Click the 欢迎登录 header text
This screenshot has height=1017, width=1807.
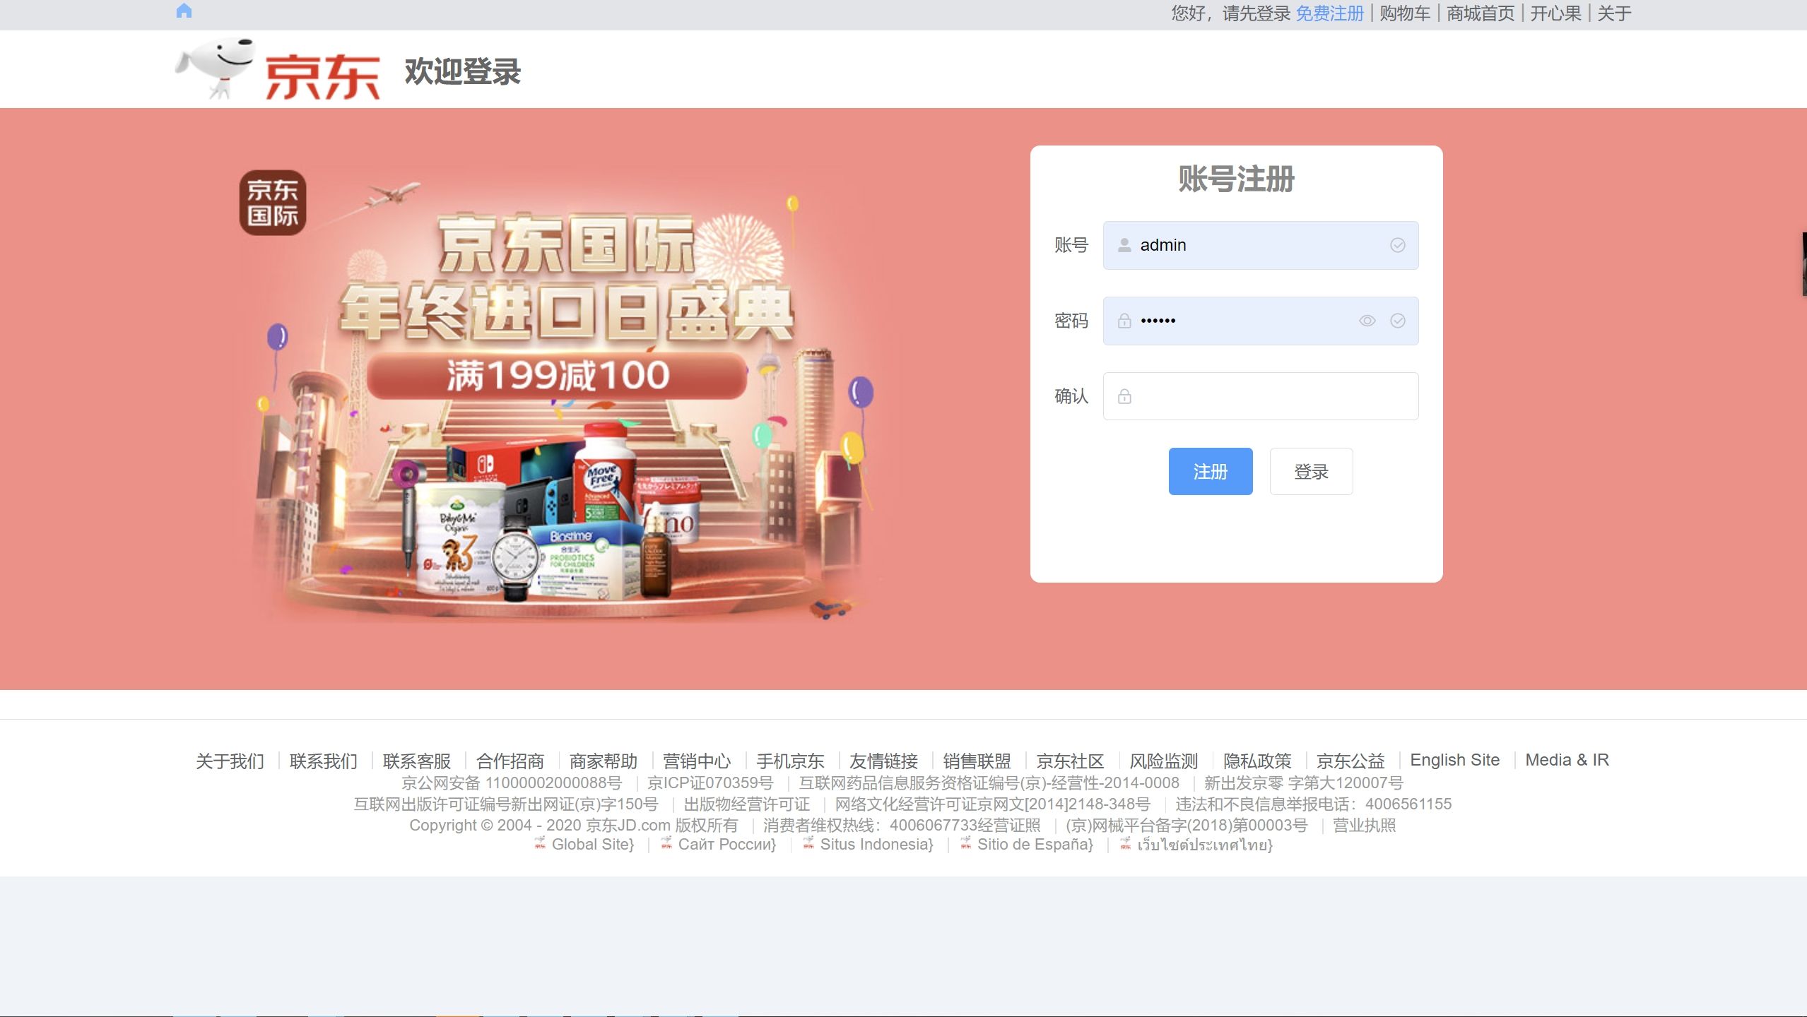pyautogui.click(x=462, y=72)
